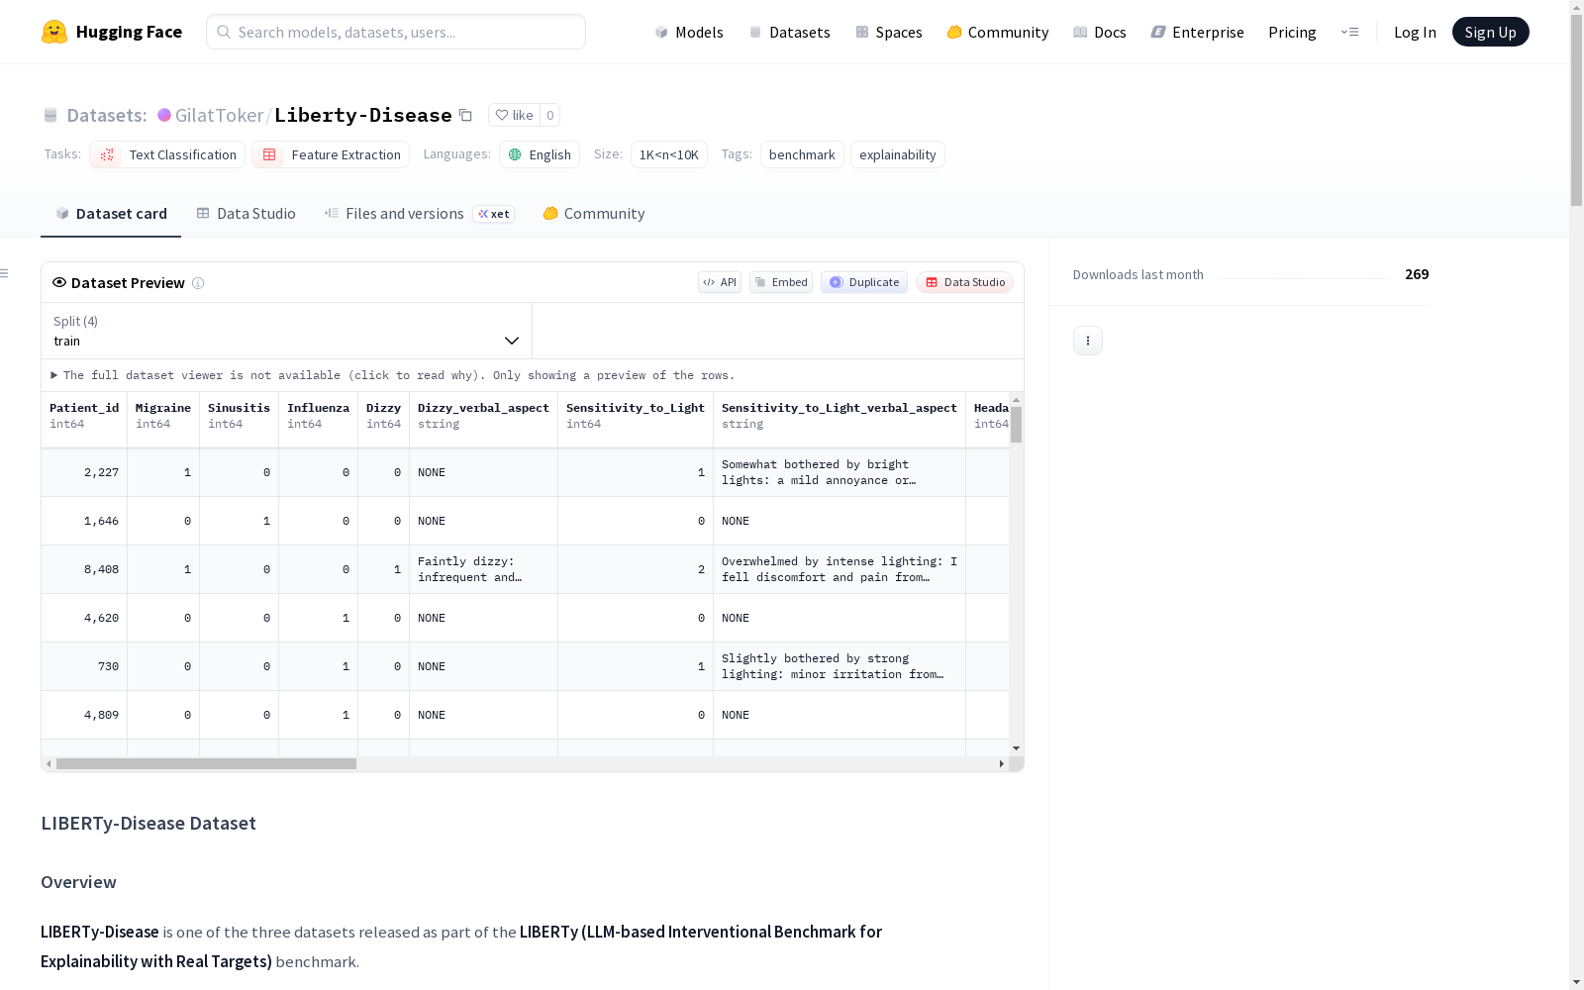Click the Sign Up button

pyautogui.click(x=1490, y=32)
